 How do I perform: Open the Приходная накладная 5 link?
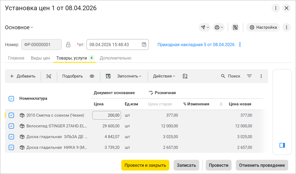pos(196,45)
